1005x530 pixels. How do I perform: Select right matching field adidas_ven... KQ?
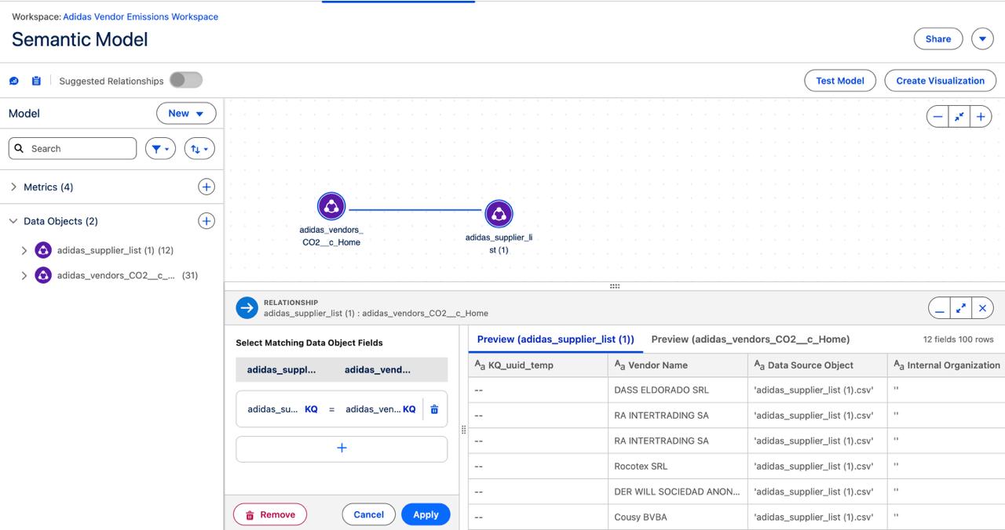[381, 409]
